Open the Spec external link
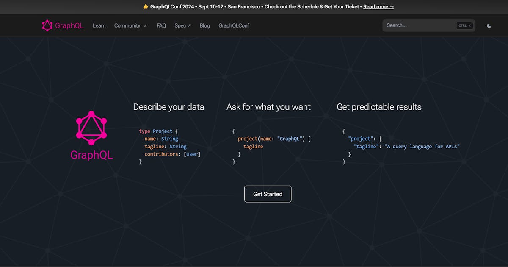Image resolution: width=508 pixels, height=267 pixels. 183,25
